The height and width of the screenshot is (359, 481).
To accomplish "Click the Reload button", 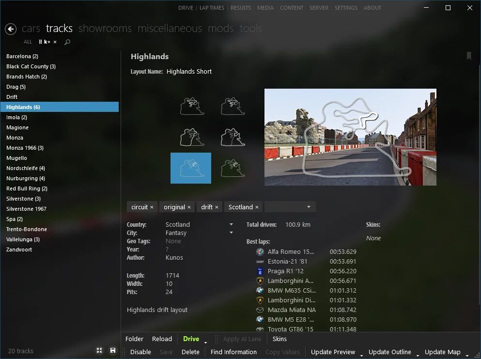I will pyautogui.click(x=162, y=339).
